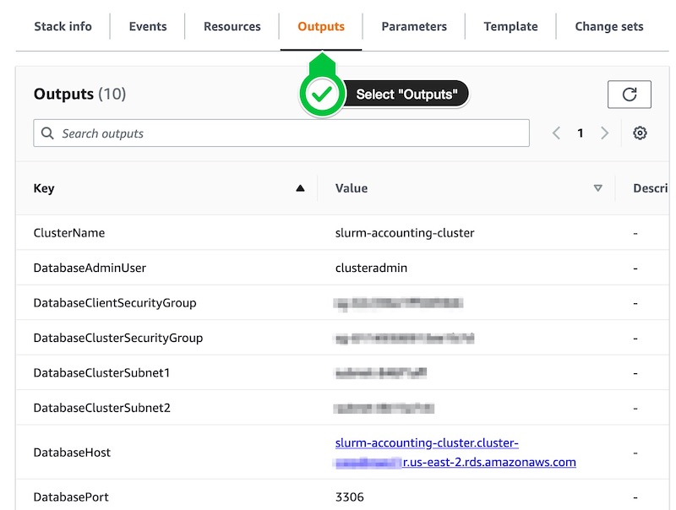
Task: Select the DatabaseClusterSecurityGroup key
Action: [x=118, y=338]
